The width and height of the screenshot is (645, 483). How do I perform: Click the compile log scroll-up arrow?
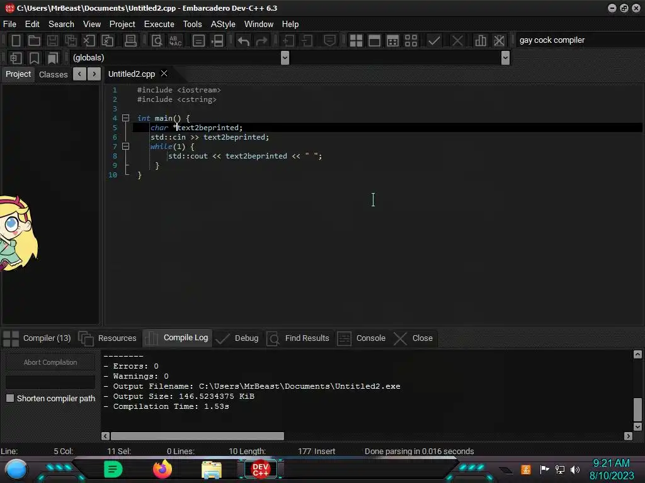[637, 355]
